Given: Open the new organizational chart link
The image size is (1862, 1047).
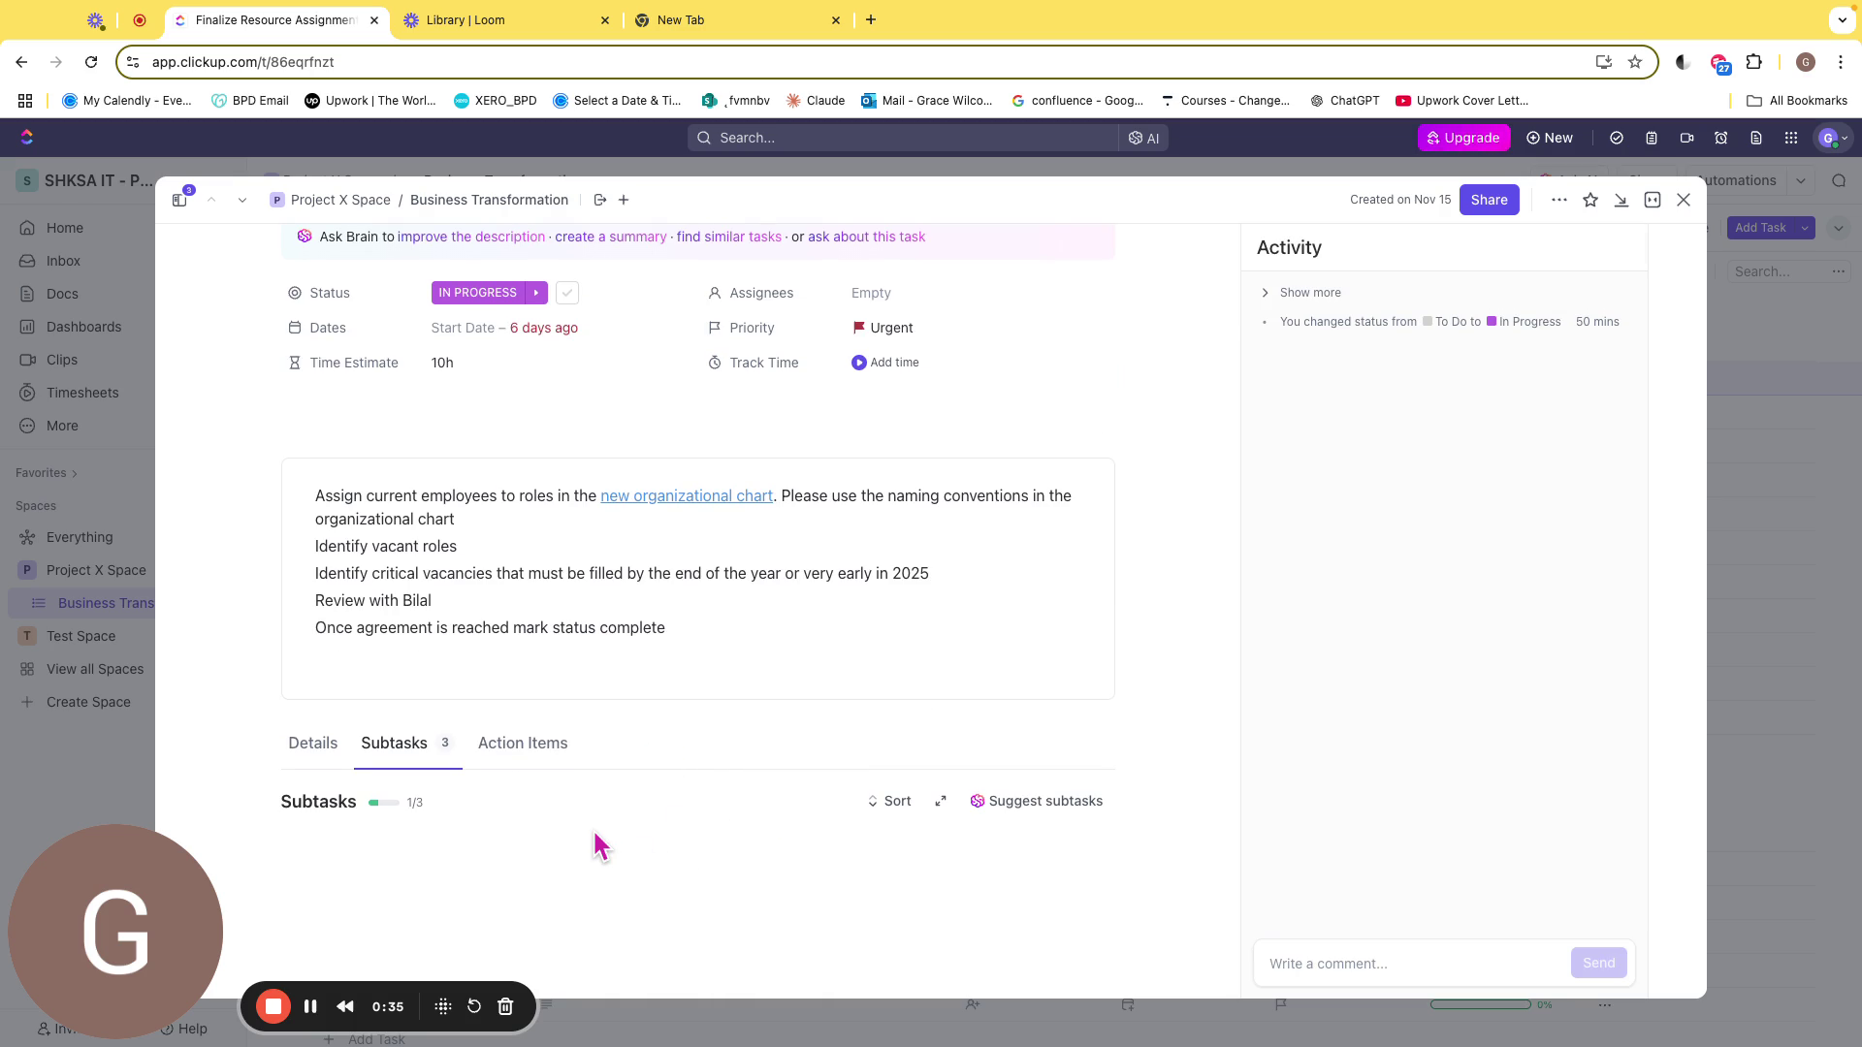Looking at the screenshot, I should tap(686, 495).
